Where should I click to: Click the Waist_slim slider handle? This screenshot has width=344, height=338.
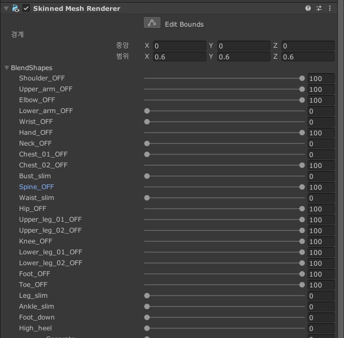[147, 198]
